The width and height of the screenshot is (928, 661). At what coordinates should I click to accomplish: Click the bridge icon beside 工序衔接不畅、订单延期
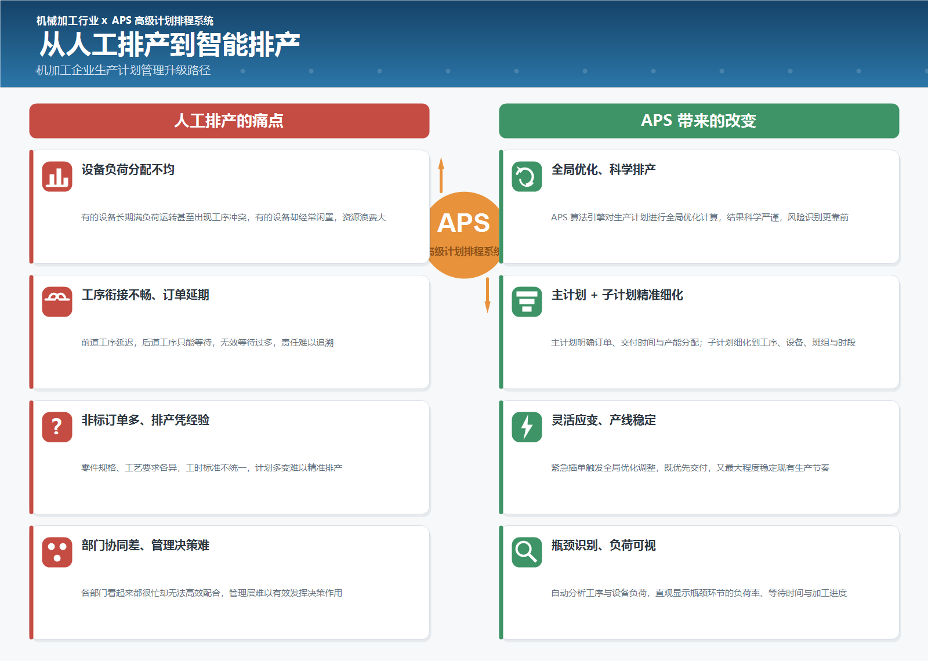pos(57,302)
